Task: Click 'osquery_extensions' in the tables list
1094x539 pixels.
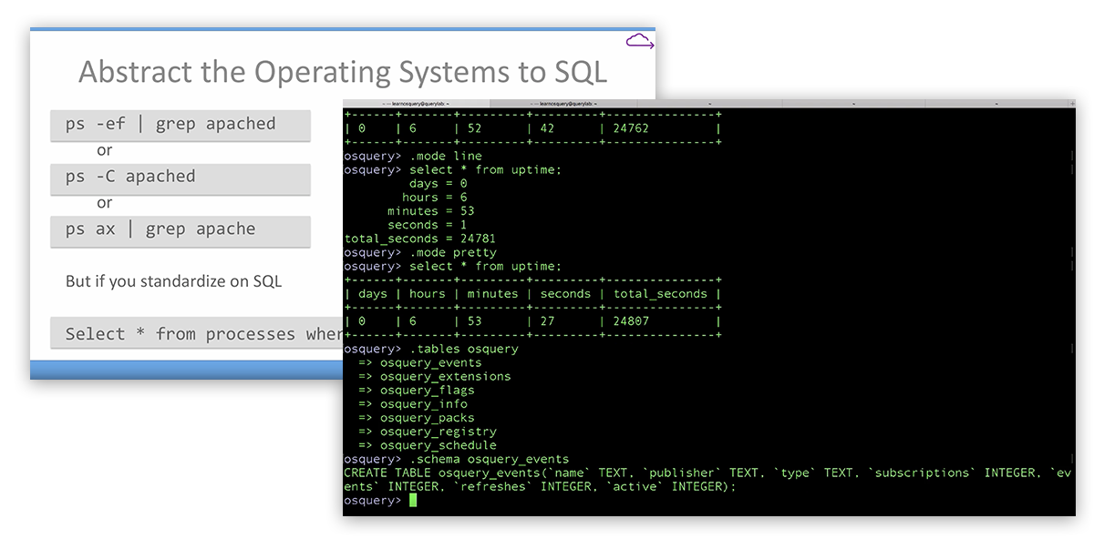Action: point(445,376)
